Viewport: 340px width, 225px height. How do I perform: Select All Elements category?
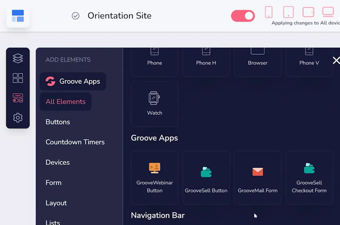pyautogui.click(x=65, y=102)
